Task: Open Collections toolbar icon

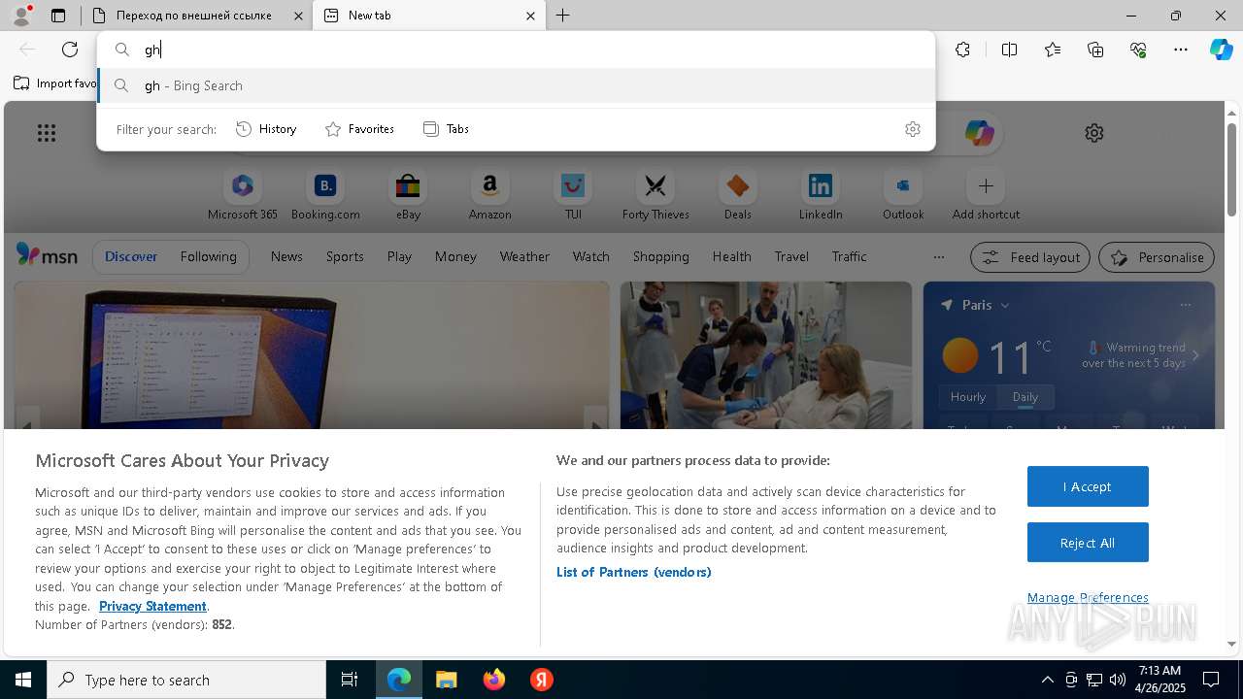Action: click(x=1095, y=50)
